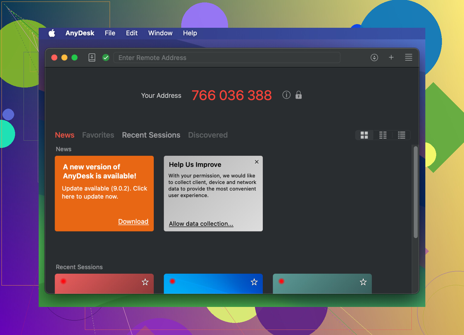
Task: Open the address book icon
Action: coord(92,57)
